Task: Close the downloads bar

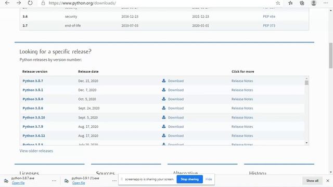Action: tap(328, 181)
